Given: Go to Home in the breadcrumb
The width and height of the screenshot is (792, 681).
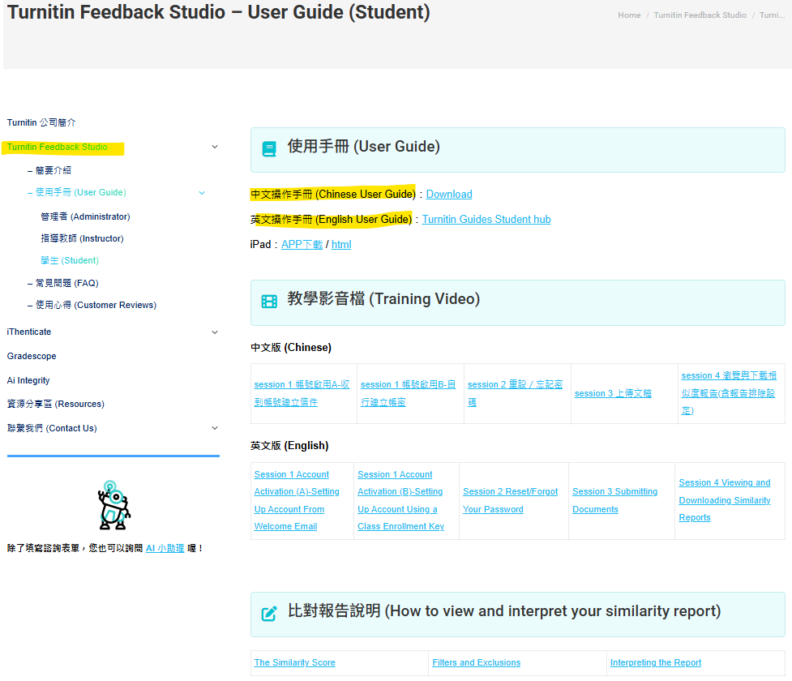Looking at the screenshot, I should (629, 15).
